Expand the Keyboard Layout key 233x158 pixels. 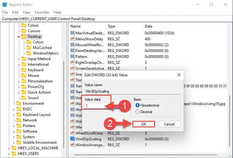point(14,115)
